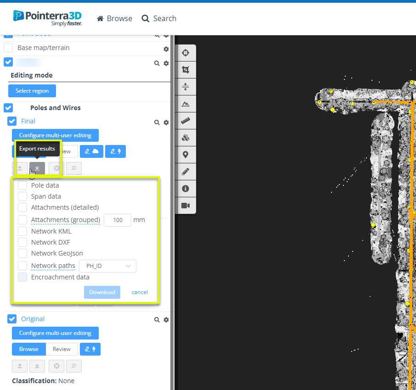The image size is (416, 390).
Task: Zoom to Original dataset using magnifier icon
Action: pos(157,320)
